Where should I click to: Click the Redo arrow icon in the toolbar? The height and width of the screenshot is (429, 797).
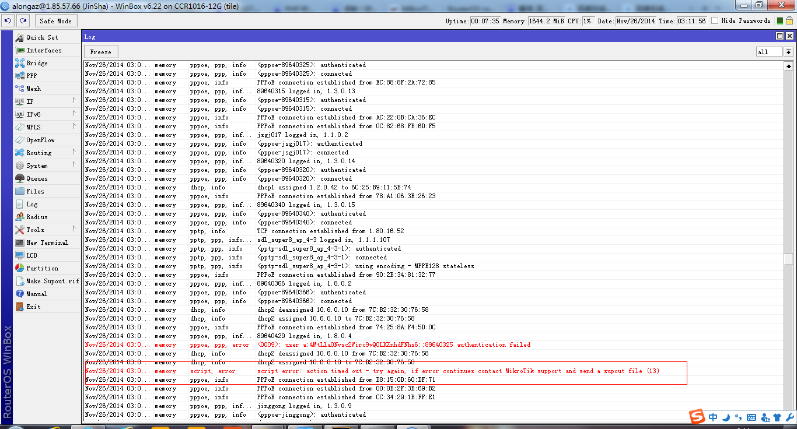[23, 20]
